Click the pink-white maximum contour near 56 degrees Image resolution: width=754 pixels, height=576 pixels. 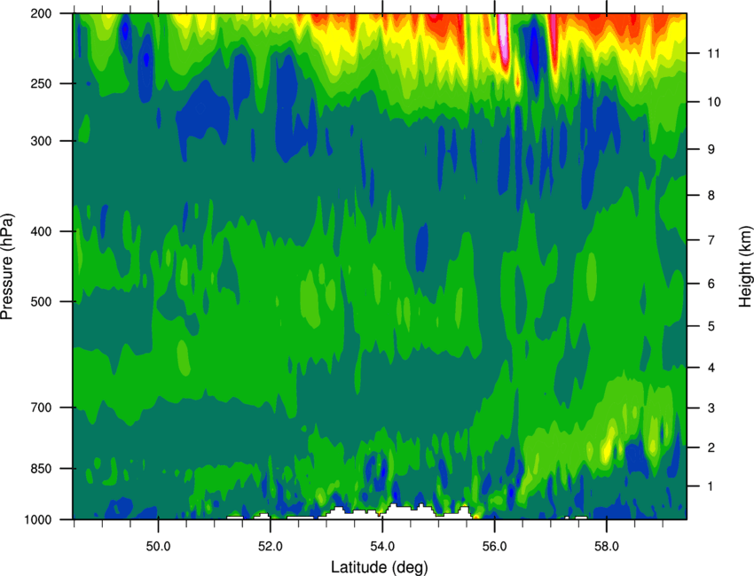(x=503, y=38)
